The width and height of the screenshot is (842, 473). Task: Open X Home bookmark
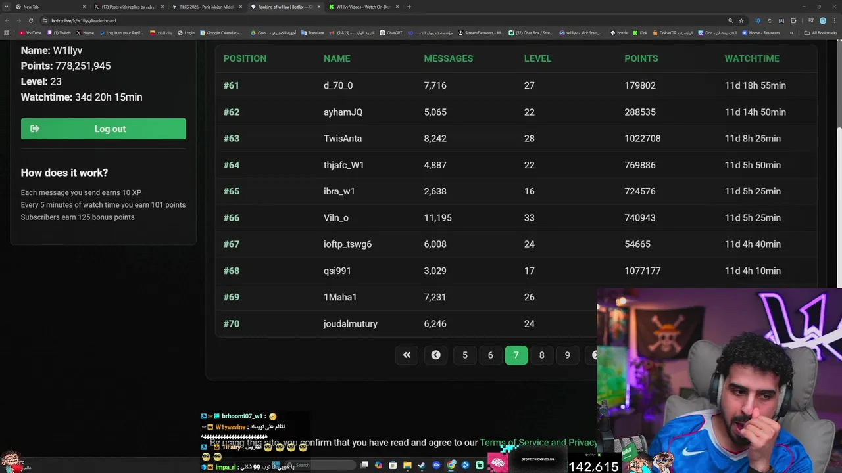click(85, 32)
